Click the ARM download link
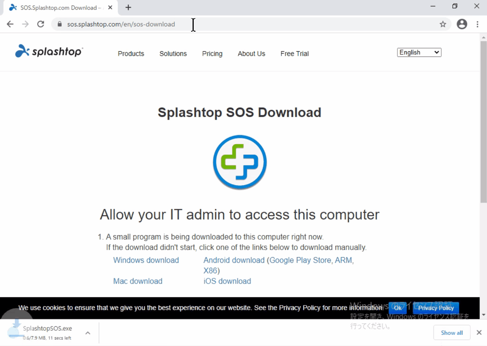The image size is (487, 346). tap(344, 260)
